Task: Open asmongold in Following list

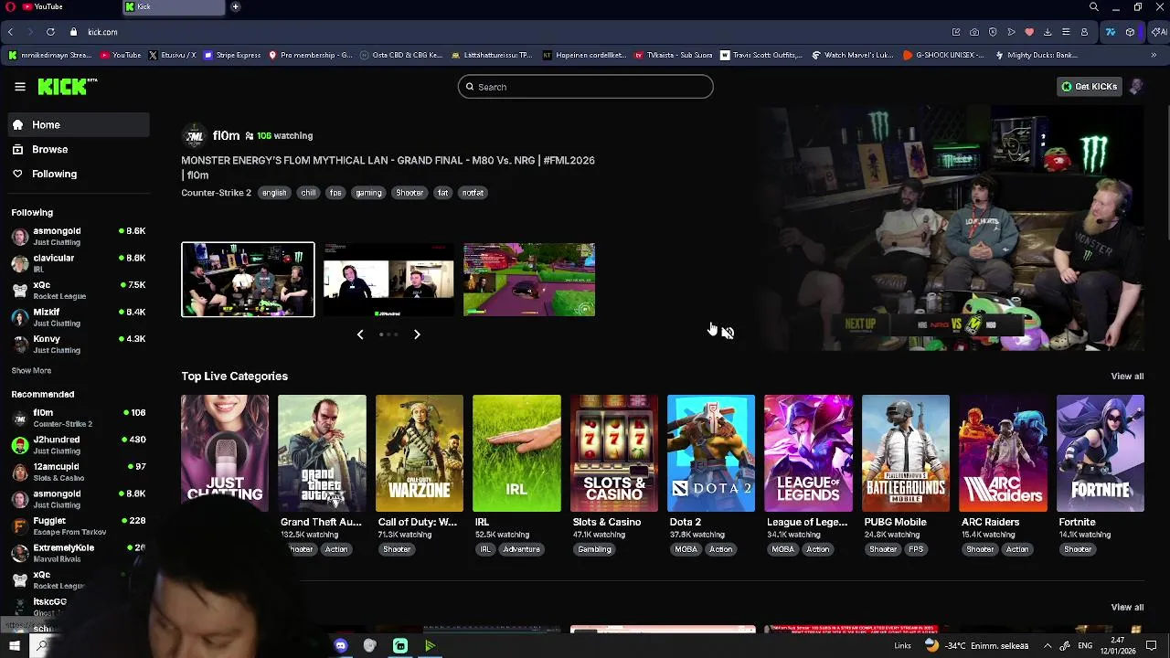Action: click(x=78, y=236)
